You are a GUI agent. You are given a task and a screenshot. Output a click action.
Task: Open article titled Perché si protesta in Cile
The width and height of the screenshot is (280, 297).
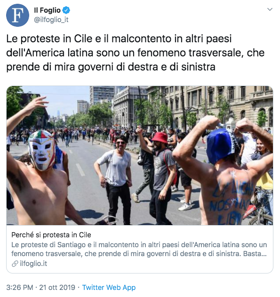pos(51,235)
